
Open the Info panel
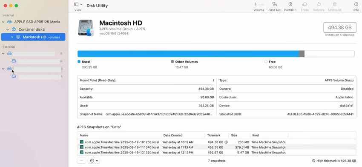(356, 4)
